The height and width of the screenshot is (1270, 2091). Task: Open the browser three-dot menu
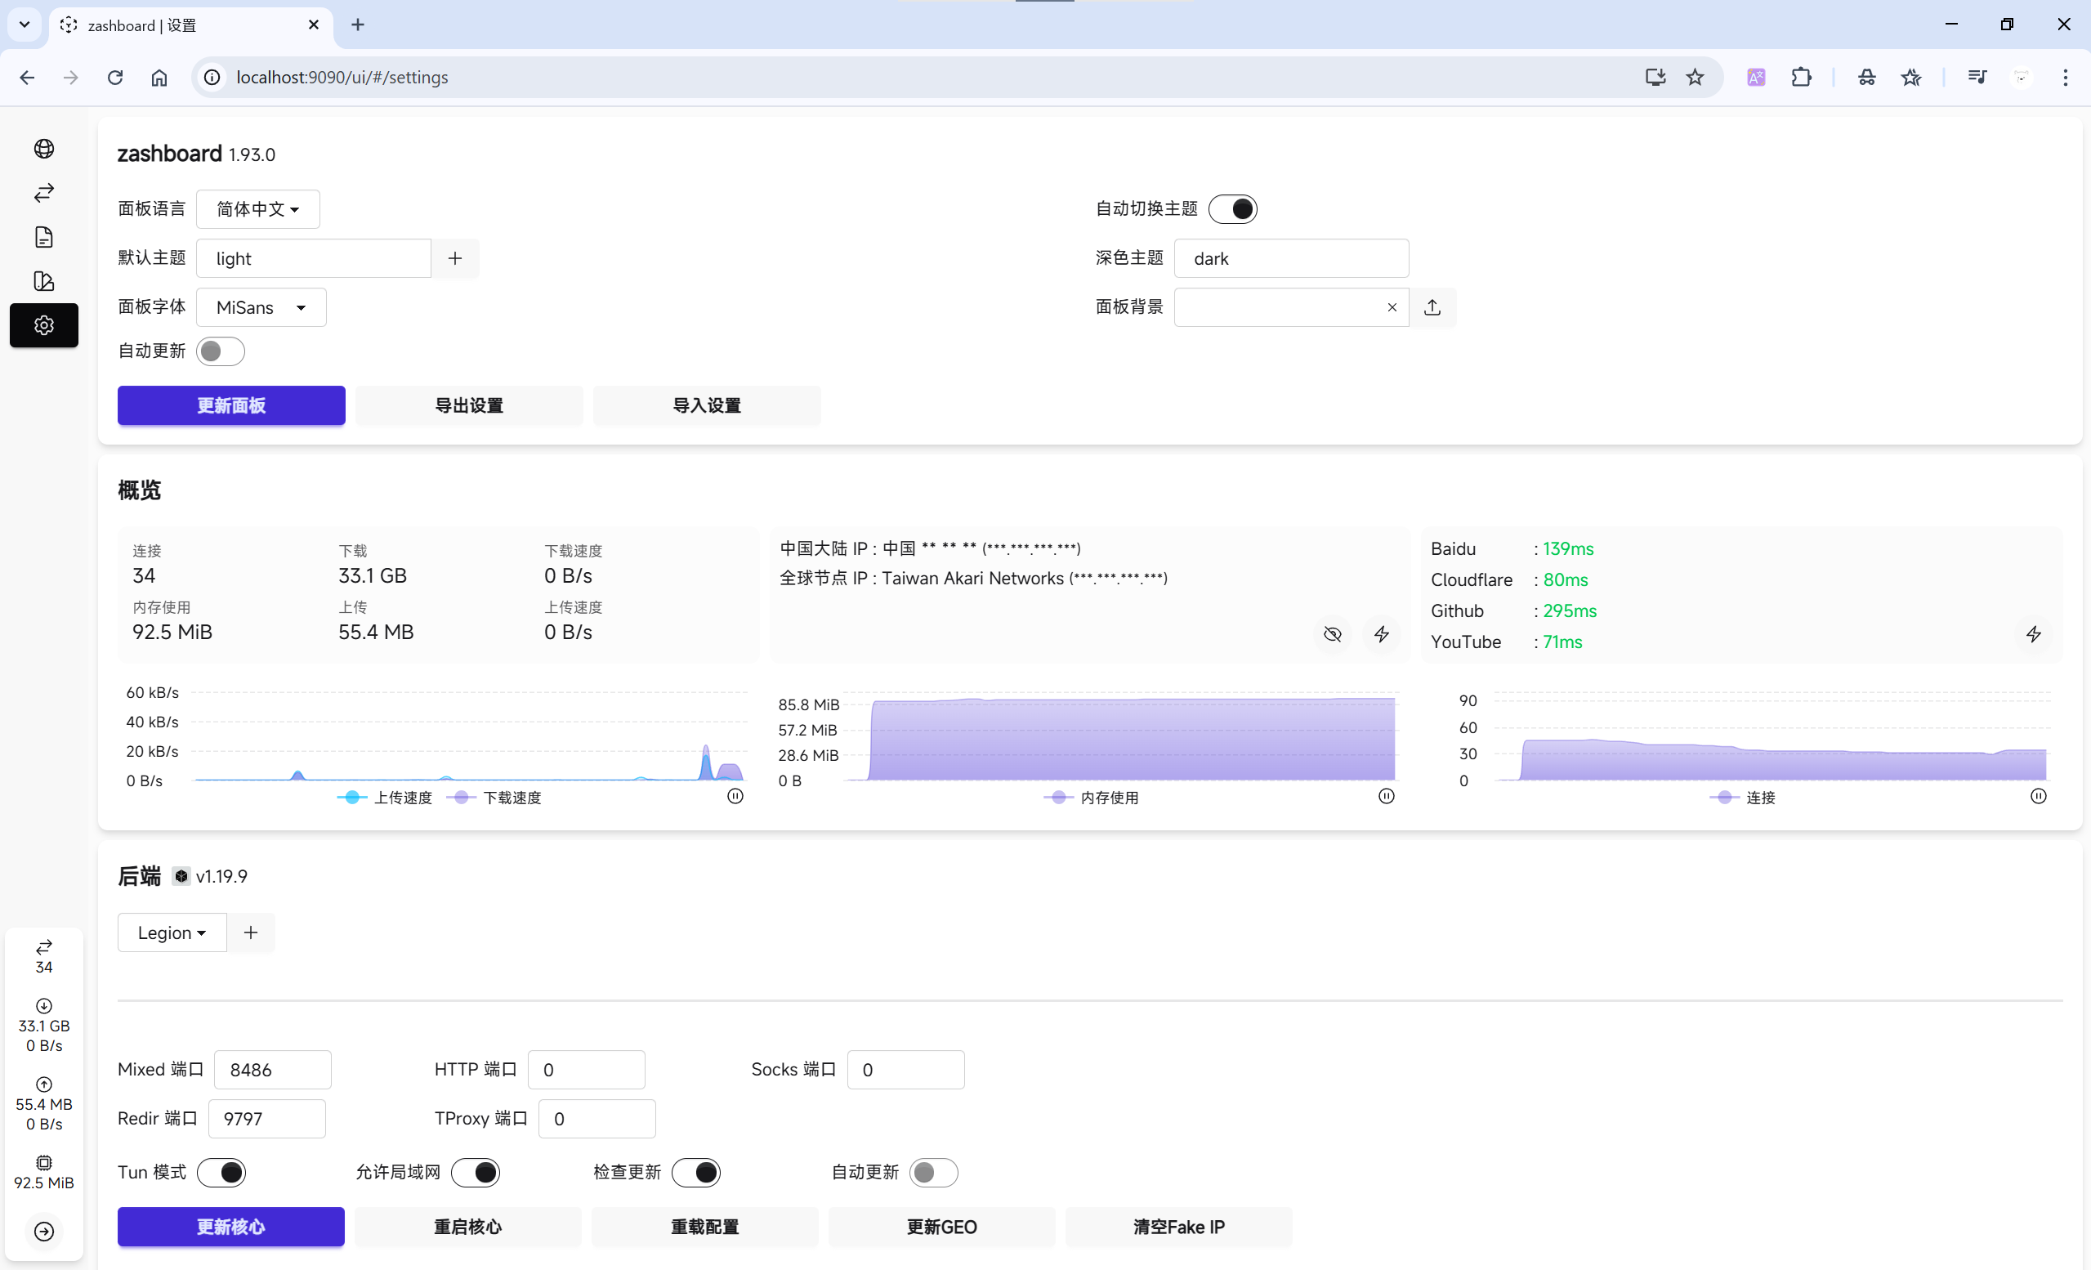coord(2065,78)
